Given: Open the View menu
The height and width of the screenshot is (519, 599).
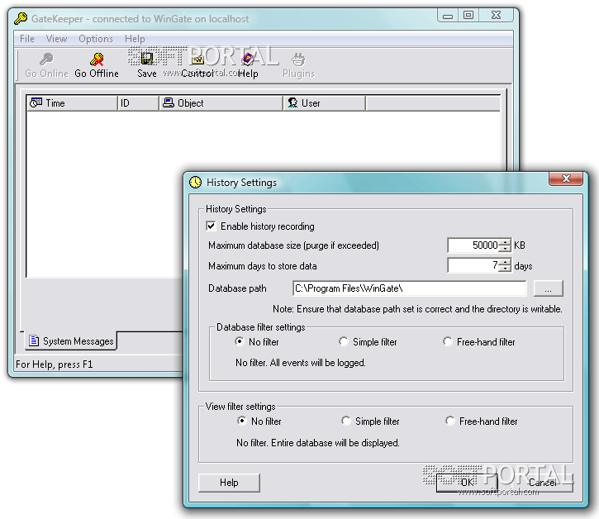Looking at the screenshot, I should coord(56,39).
